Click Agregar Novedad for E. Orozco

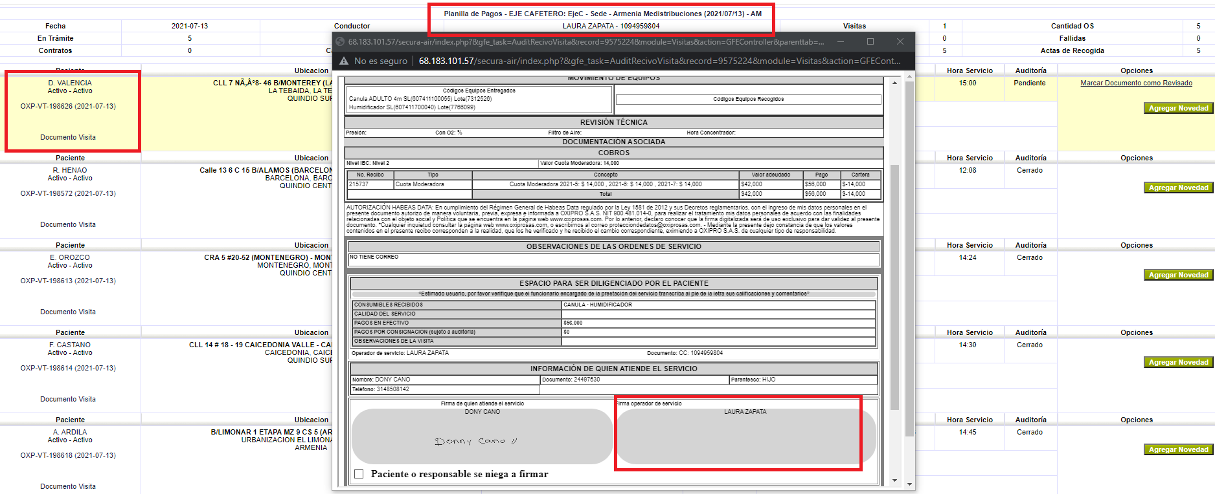(x=1178, y=275)
